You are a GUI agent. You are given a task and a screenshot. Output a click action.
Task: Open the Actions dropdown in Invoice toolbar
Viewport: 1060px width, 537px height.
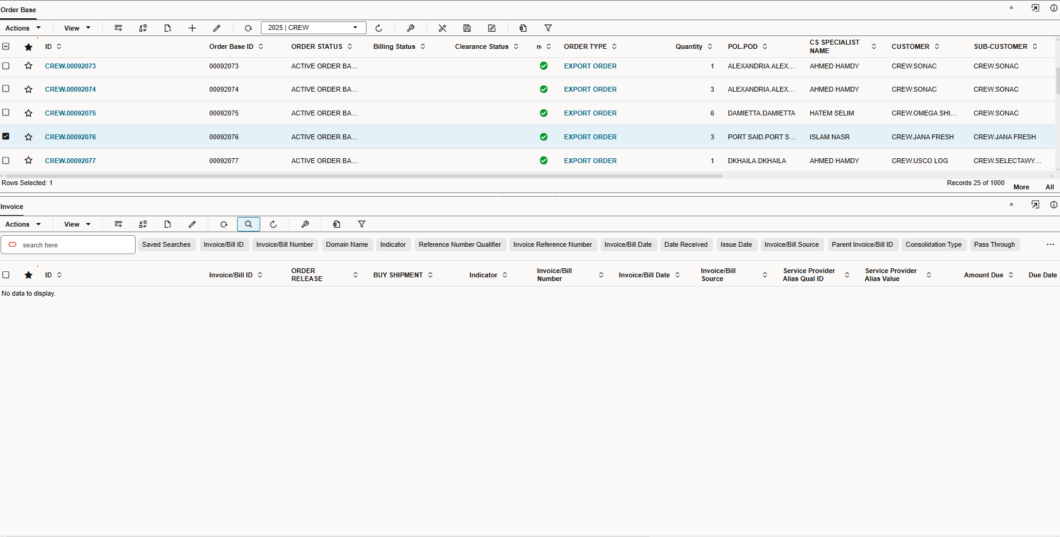point(23,224)
